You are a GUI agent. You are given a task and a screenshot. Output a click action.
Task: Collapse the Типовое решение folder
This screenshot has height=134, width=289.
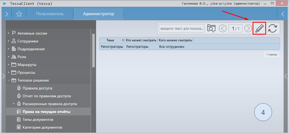pos(8,81)
